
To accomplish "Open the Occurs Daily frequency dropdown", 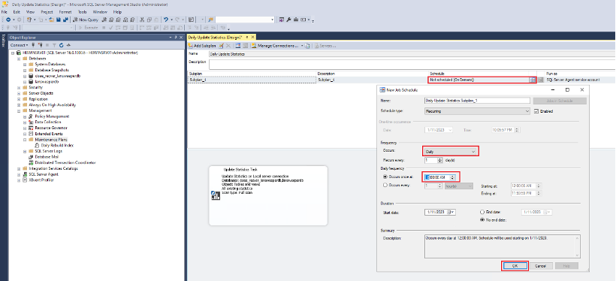I will (x=451, y=151).
